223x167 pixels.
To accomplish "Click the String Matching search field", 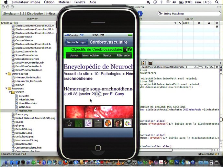I will pos(189,14).
